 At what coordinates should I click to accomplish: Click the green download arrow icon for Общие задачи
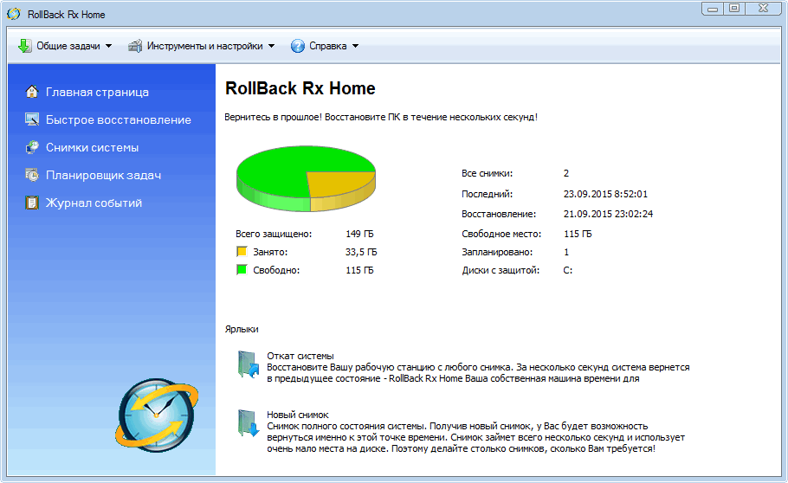pos(24,46)
